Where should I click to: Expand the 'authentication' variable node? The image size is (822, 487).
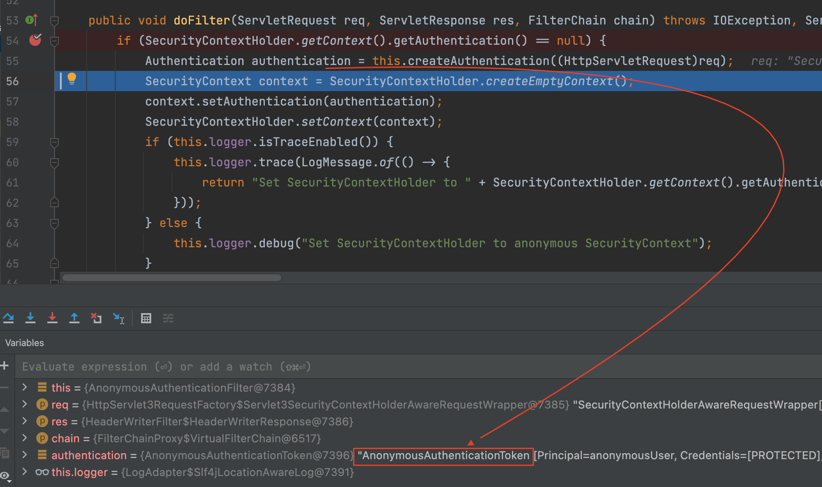click(25, 455)
